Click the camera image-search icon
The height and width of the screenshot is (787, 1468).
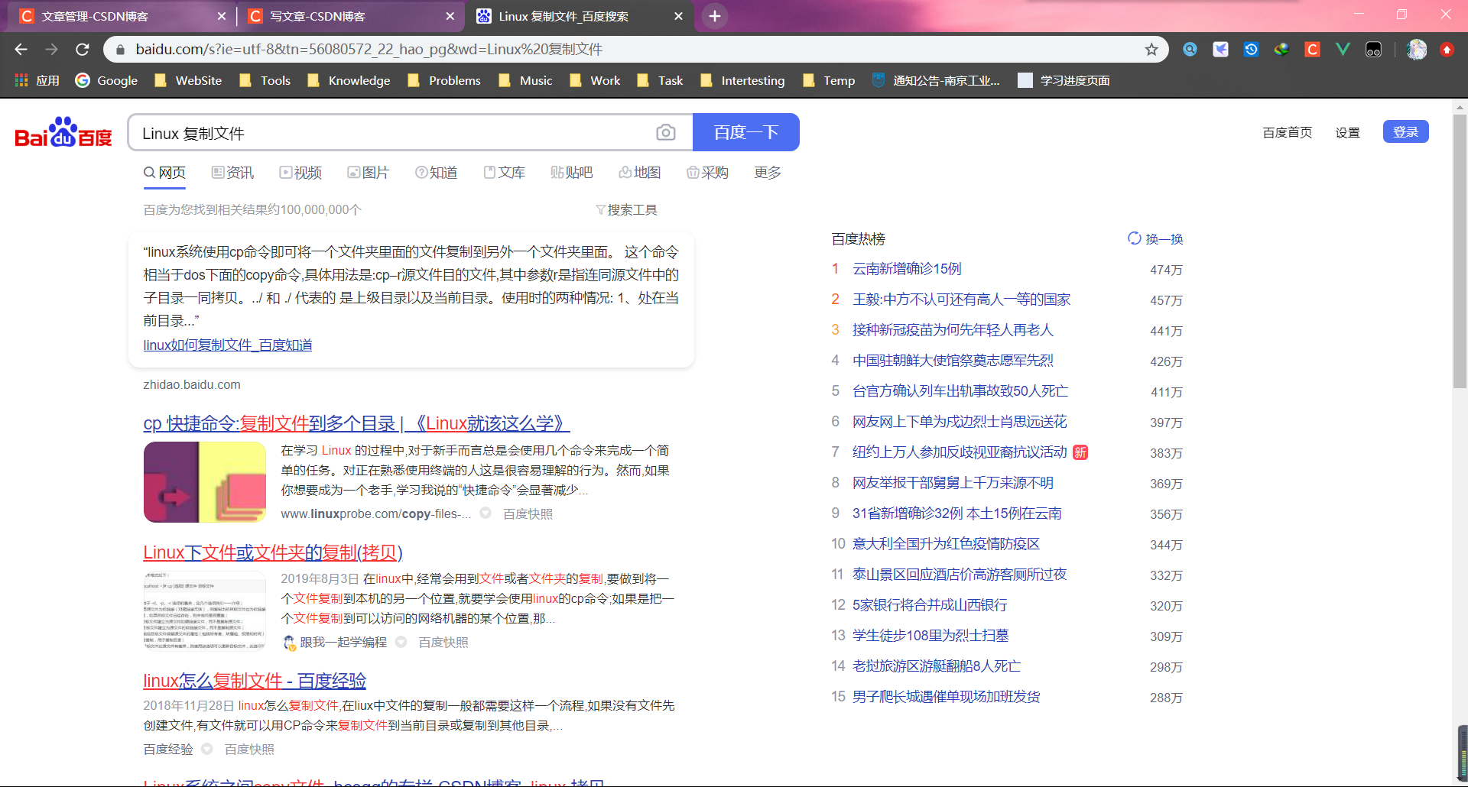(x=665, y=133)
